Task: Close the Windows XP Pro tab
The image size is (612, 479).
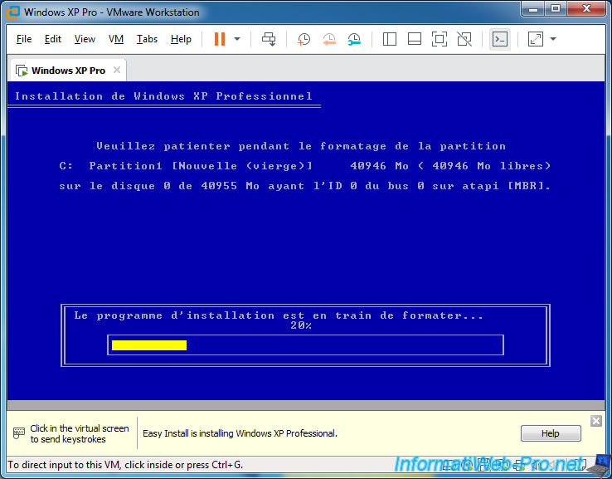Action: click(x=116, y=70)
